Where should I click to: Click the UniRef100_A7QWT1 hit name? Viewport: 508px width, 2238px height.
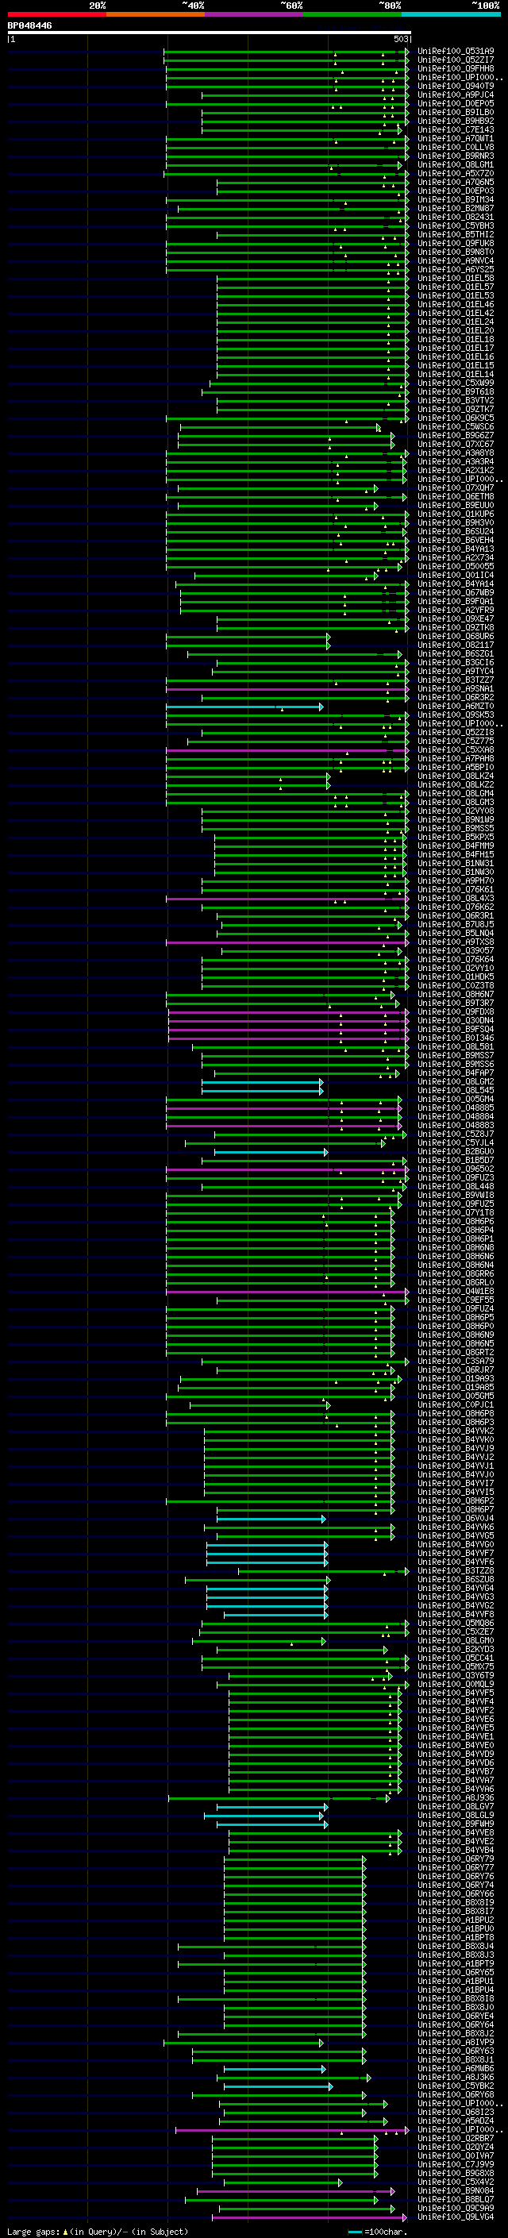[456, 138]
